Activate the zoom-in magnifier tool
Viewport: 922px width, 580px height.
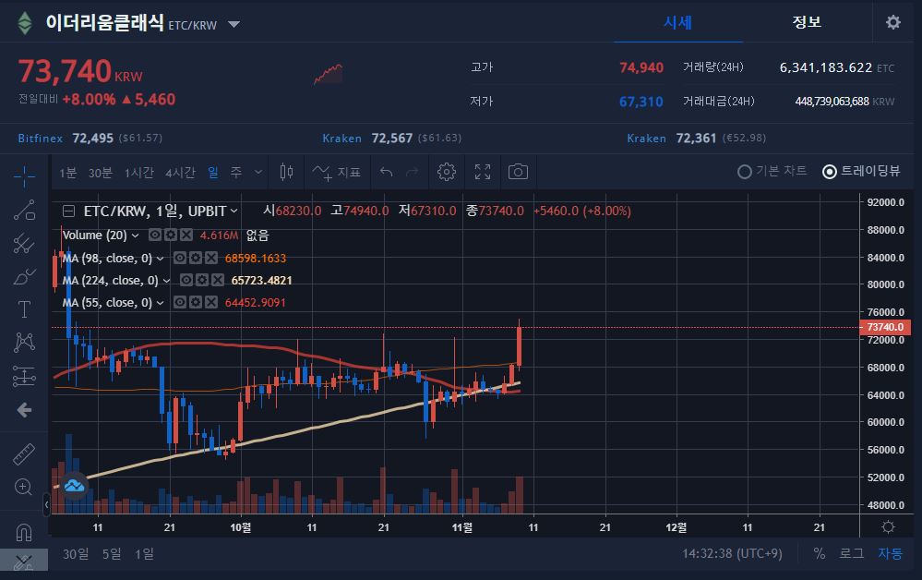click(x=24, y=487)
